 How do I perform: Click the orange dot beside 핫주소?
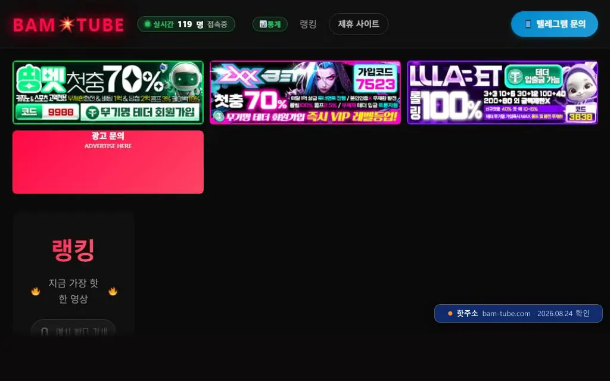point(450,313)
